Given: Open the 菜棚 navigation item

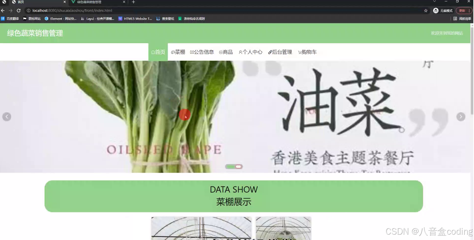Looking at the screenshot, I should 178,52.
